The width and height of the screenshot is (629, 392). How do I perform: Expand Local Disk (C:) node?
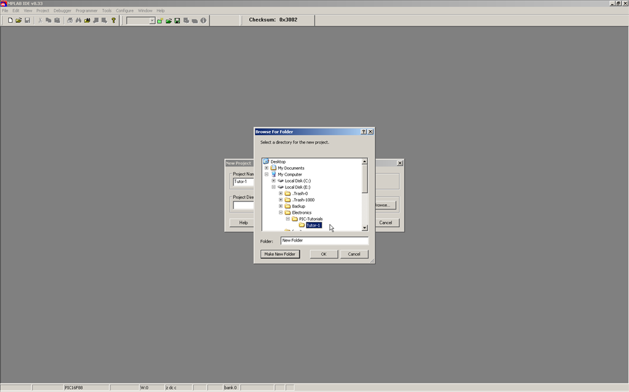[274, 181]
